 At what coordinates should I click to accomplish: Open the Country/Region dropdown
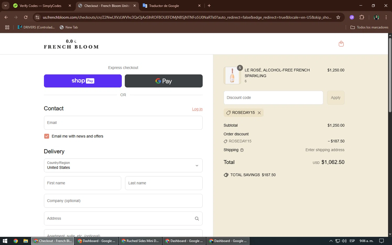pos(123,165)
